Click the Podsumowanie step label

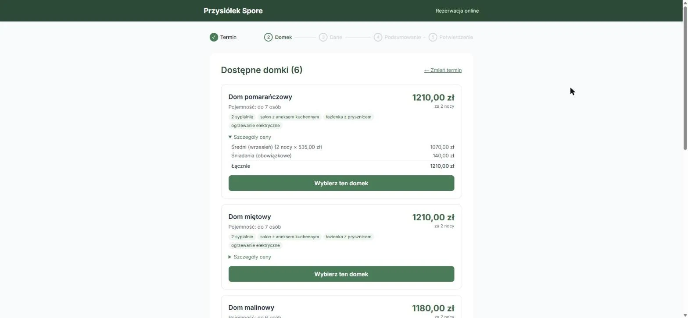402,37
